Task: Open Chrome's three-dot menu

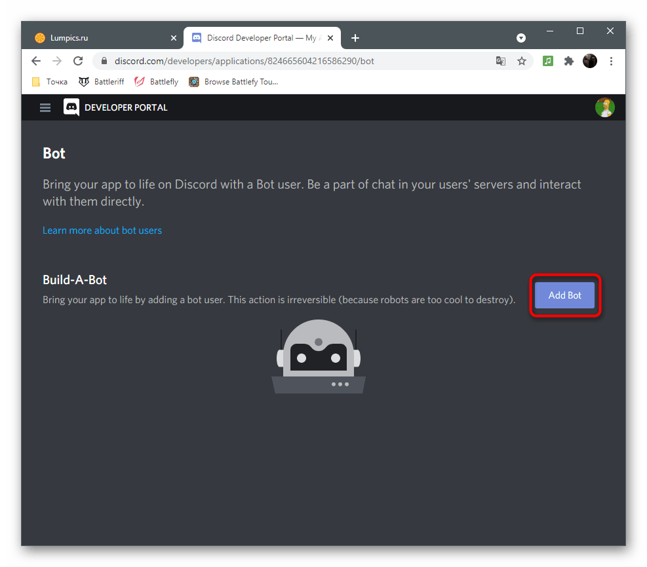Action: 611,60
